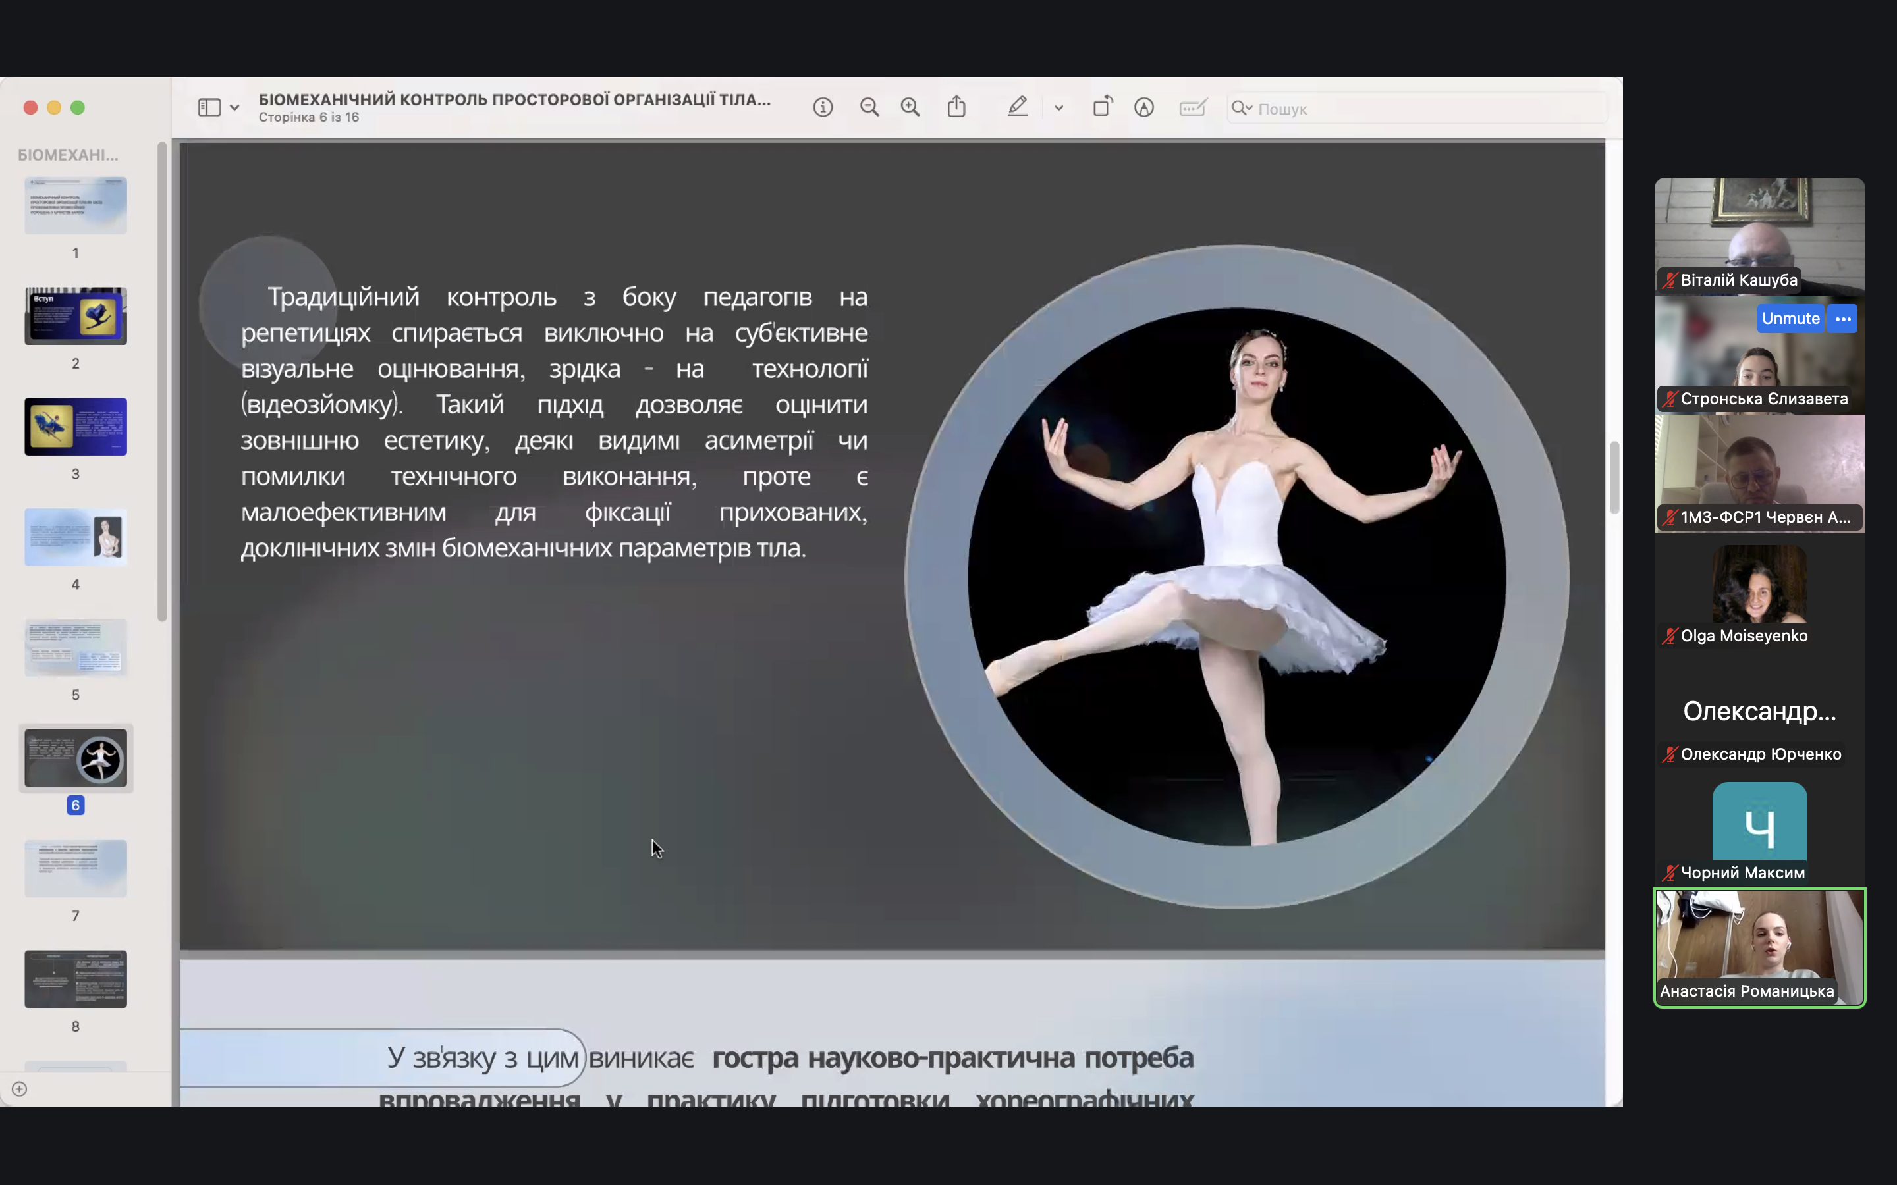Open page 2 Вступ thumbnail
1897x1185 pixels.
click(x=75, y=316)
